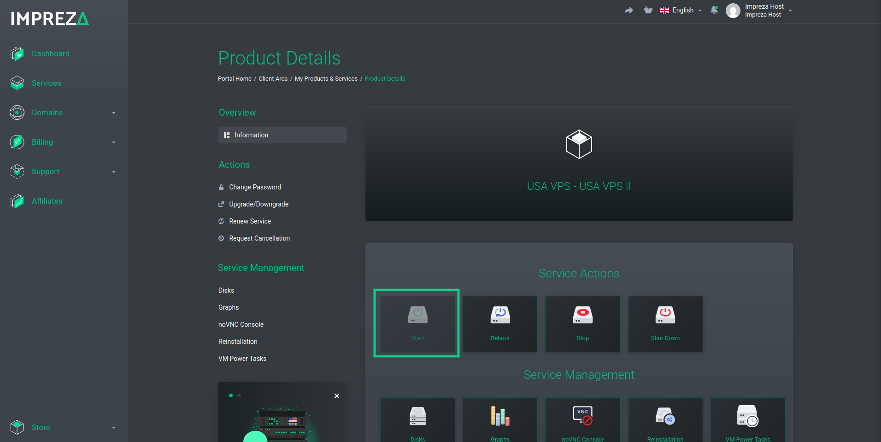Open VM Power Tasks left menu link
The width and height of the screenshot is (881, 442).
(x=242, y=359)
